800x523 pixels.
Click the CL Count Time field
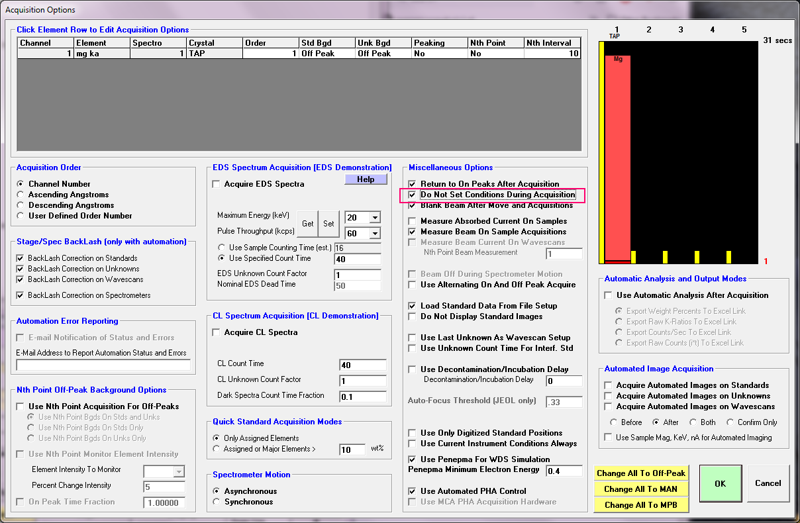[362, 365]
